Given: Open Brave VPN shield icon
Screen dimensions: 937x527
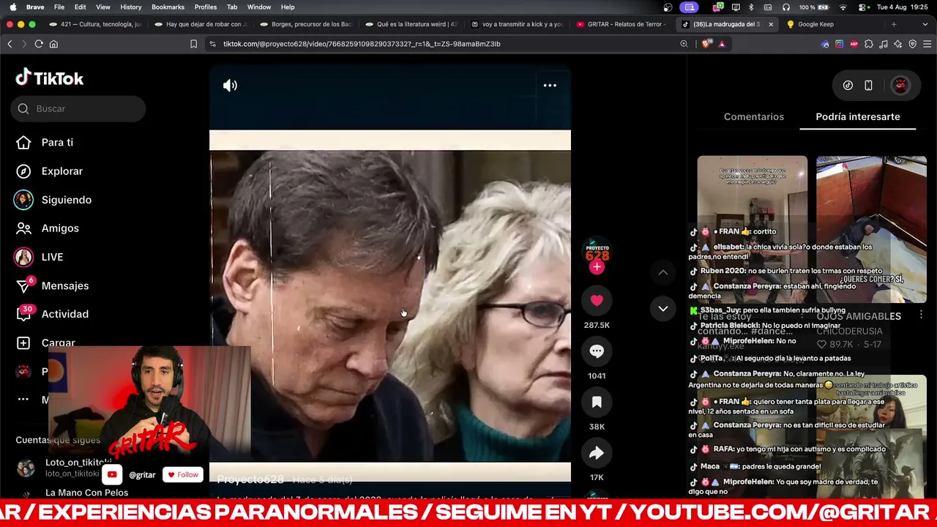Looking at the screenshot, I should pos(912,44).
